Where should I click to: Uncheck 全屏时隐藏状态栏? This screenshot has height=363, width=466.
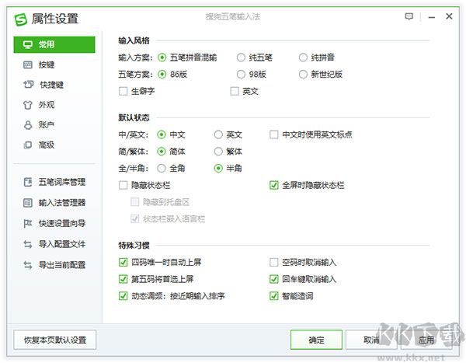tap(273, 185)
